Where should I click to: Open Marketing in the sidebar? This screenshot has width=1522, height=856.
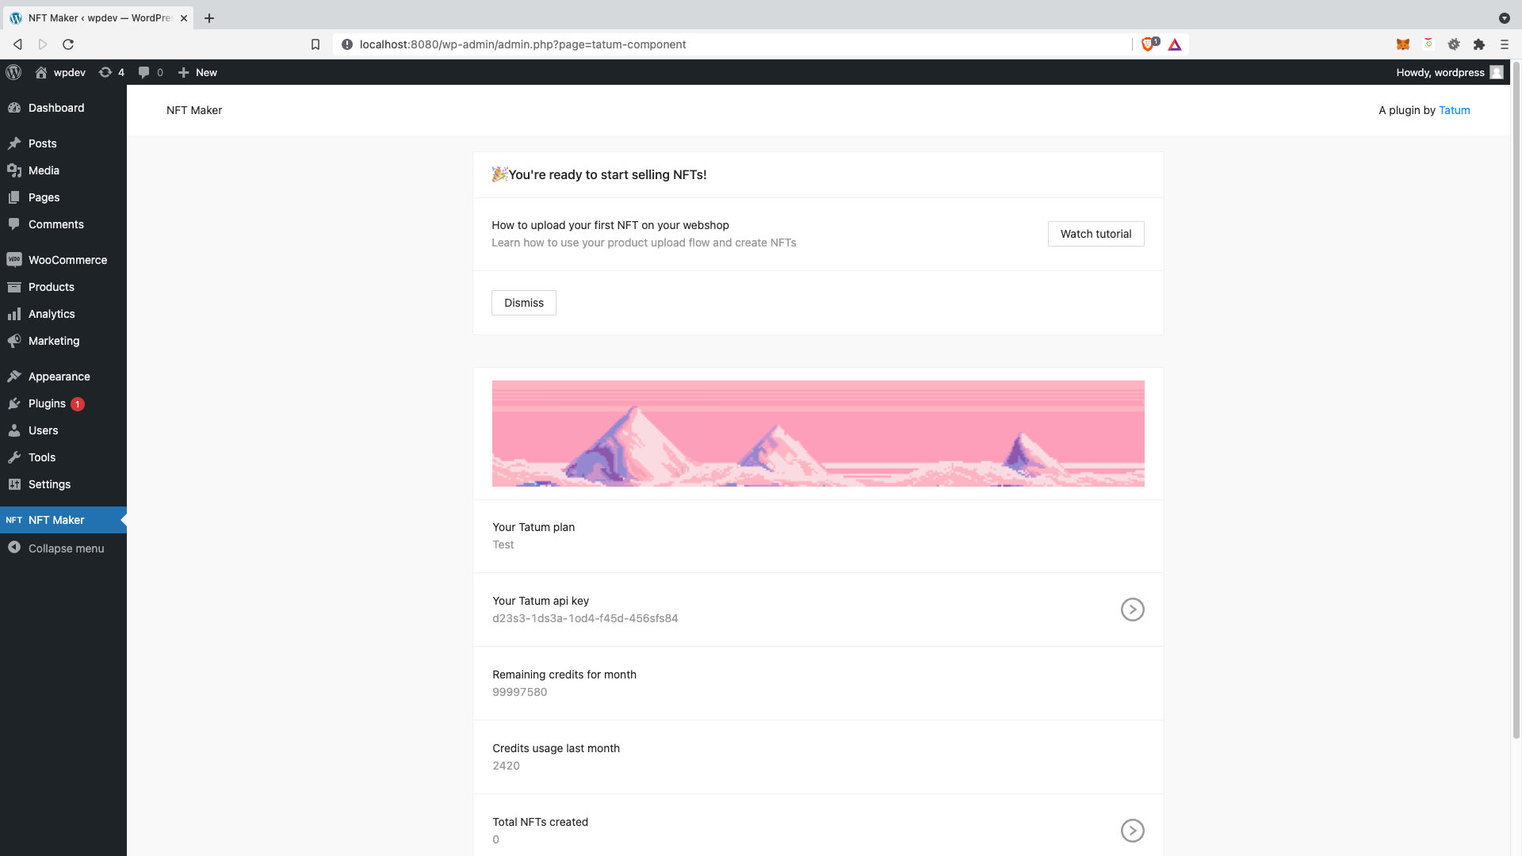click(x=63, y=341)
